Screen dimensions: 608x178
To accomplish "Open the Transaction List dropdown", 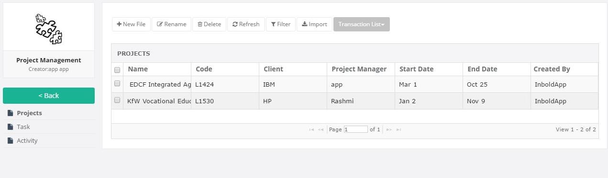I will (362, 24).
